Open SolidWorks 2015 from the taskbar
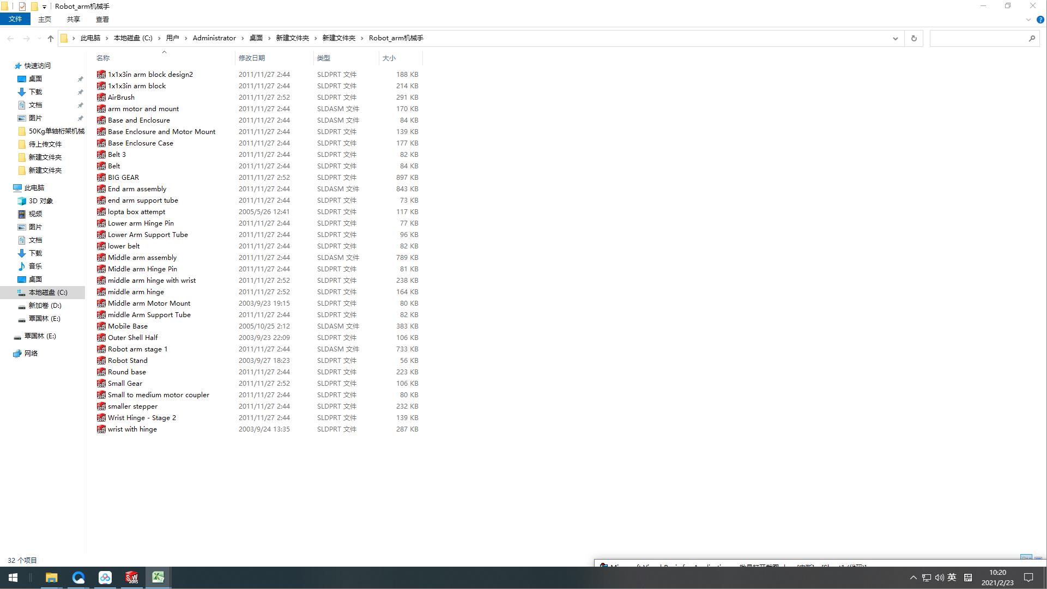The width and height of the screenshot is (1047, 589). pos(131,578)
